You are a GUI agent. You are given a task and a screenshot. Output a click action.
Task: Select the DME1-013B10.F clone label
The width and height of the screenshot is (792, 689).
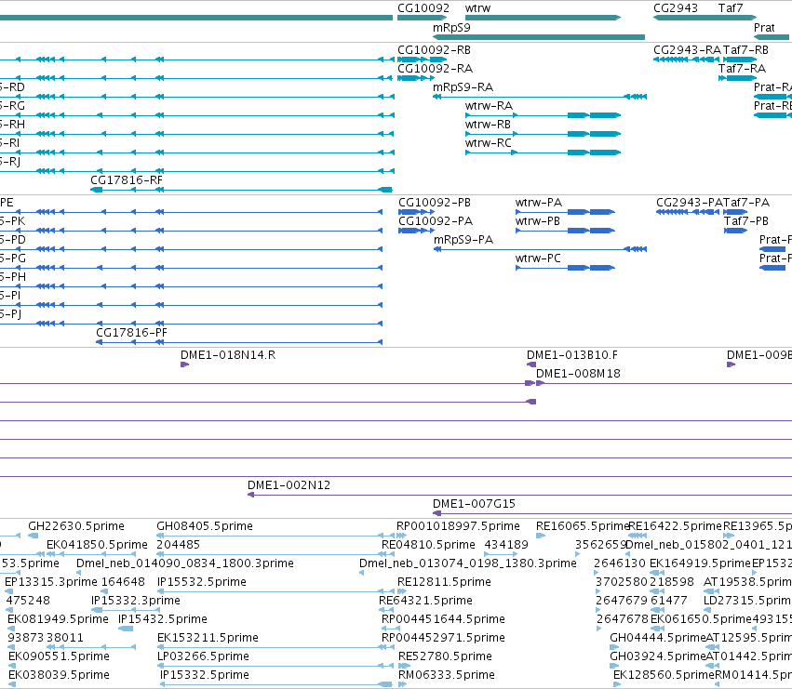(571, 355)
